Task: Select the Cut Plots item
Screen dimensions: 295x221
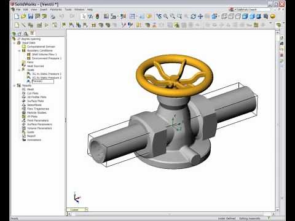Action: [x=33, y=93]
